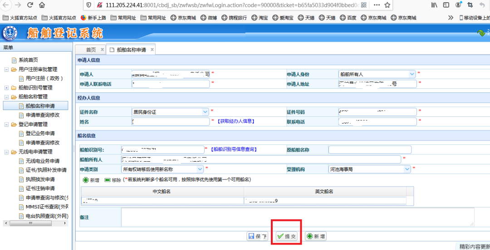The width and height of the screenshot is (490, 250).
Task: Open the 申请人身份 dropdown
Action: [x=412, y=74]
